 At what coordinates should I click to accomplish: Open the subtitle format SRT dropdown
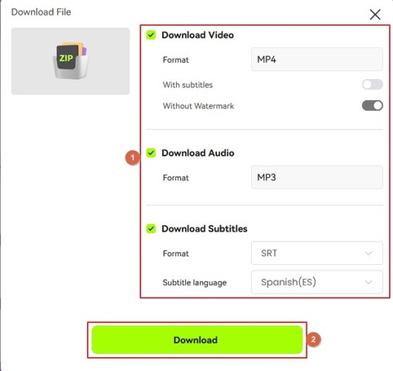tap(317, 253)
